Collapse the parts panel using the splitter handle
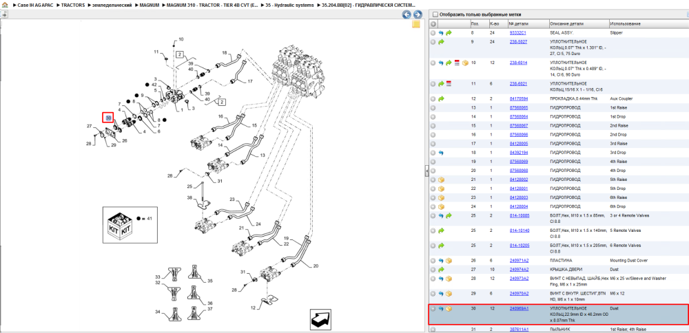689x333 pixels. click(426, 171)
